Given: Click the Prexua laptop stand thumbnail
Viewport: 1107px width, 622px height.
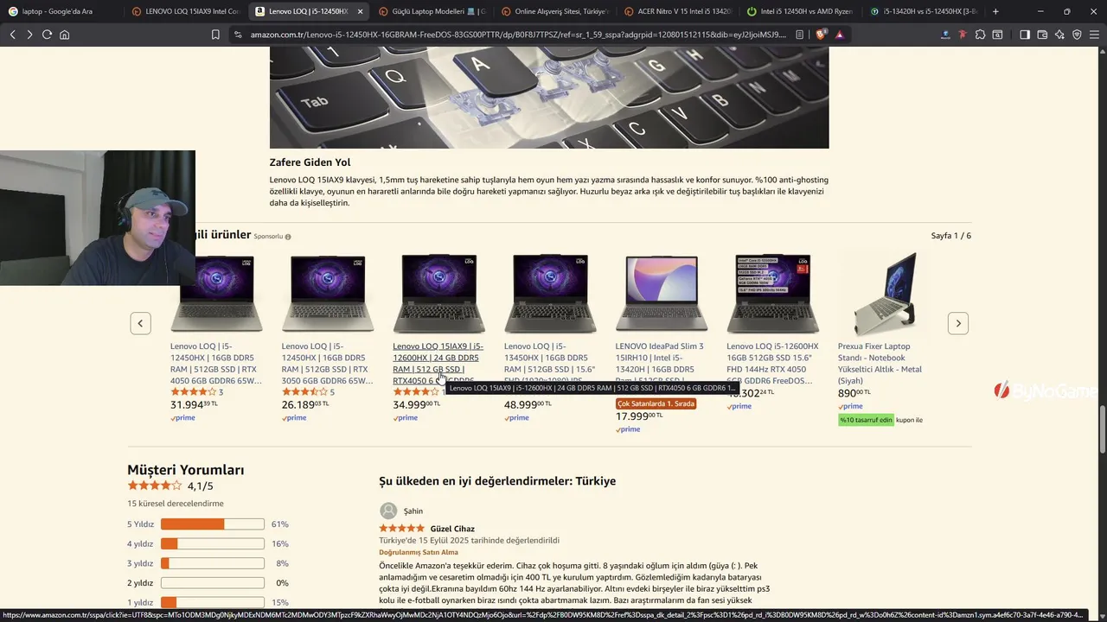Looking at the screenshot, I should point(884,294).
